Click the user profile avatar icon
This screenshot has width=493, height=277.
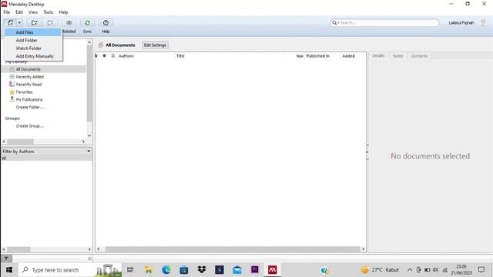pos(483,22)
